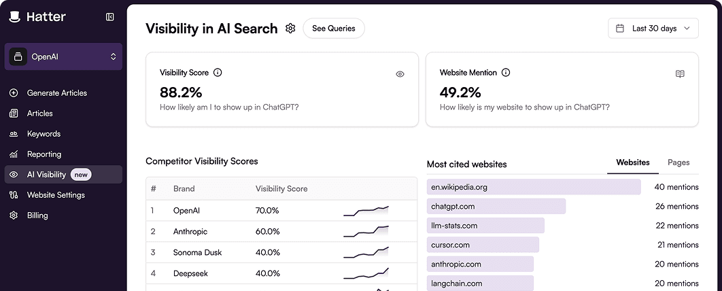The height and width of the screenshot is (291, 722).
Task: Click the llm-stats.com citation bar
Action: [x=485, y=226]
